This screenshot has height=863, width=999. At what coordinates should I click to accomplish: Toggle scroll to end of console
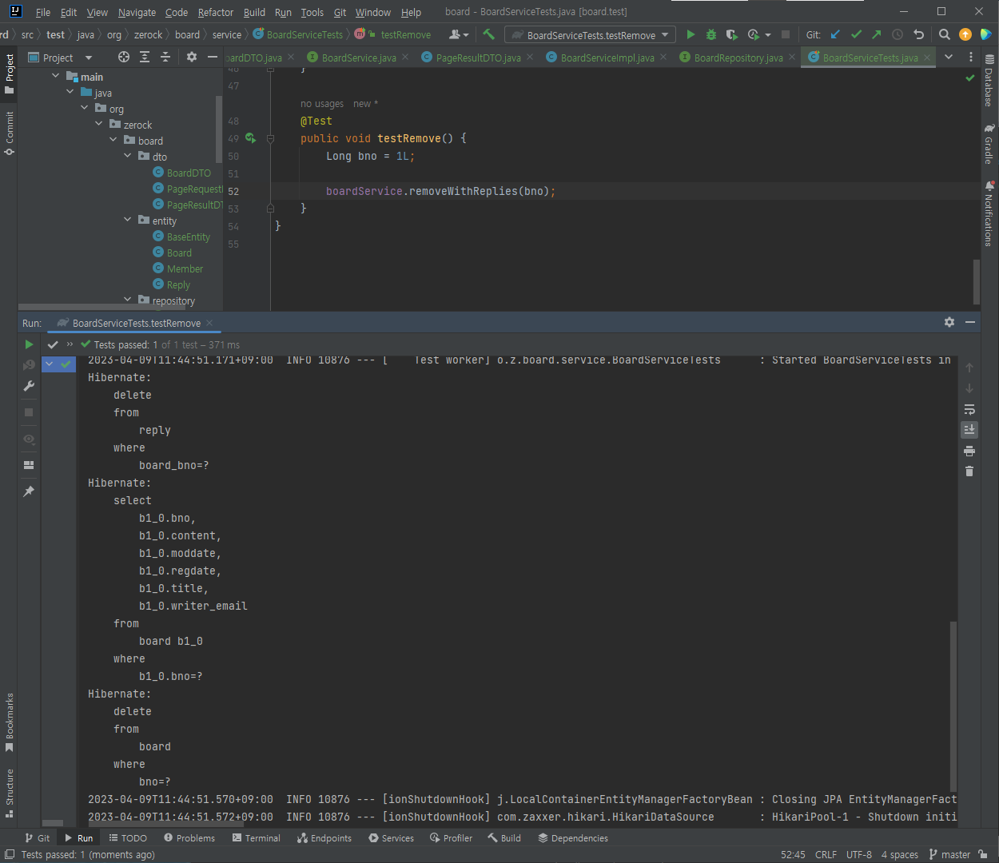[x=969, y=430]
